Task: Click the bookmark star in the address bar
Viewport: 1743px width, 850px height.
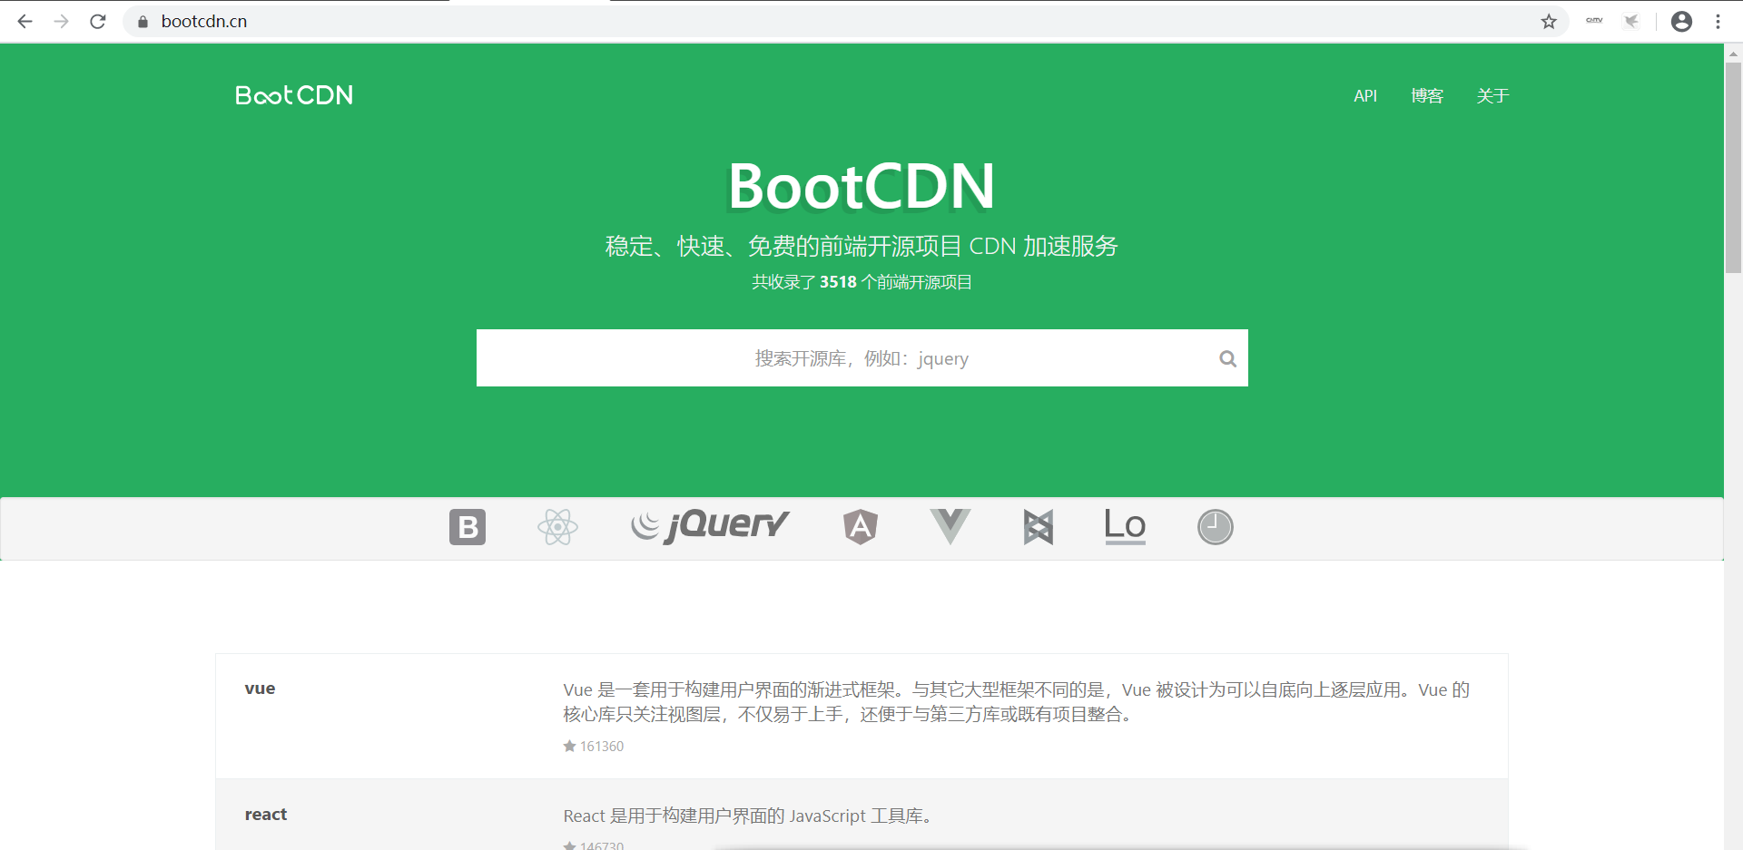Action: pos(1549,21)
